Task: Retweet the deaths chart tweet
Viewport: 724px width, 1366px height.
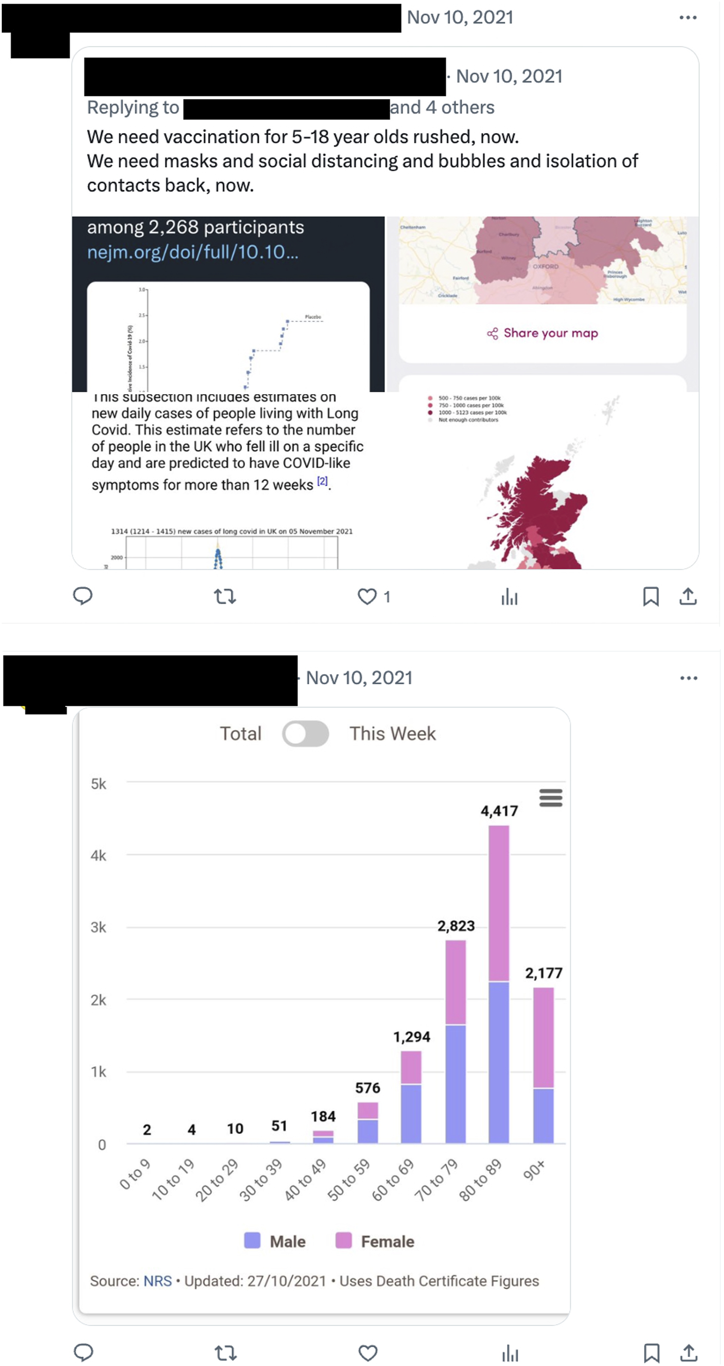Action: 226,1353
